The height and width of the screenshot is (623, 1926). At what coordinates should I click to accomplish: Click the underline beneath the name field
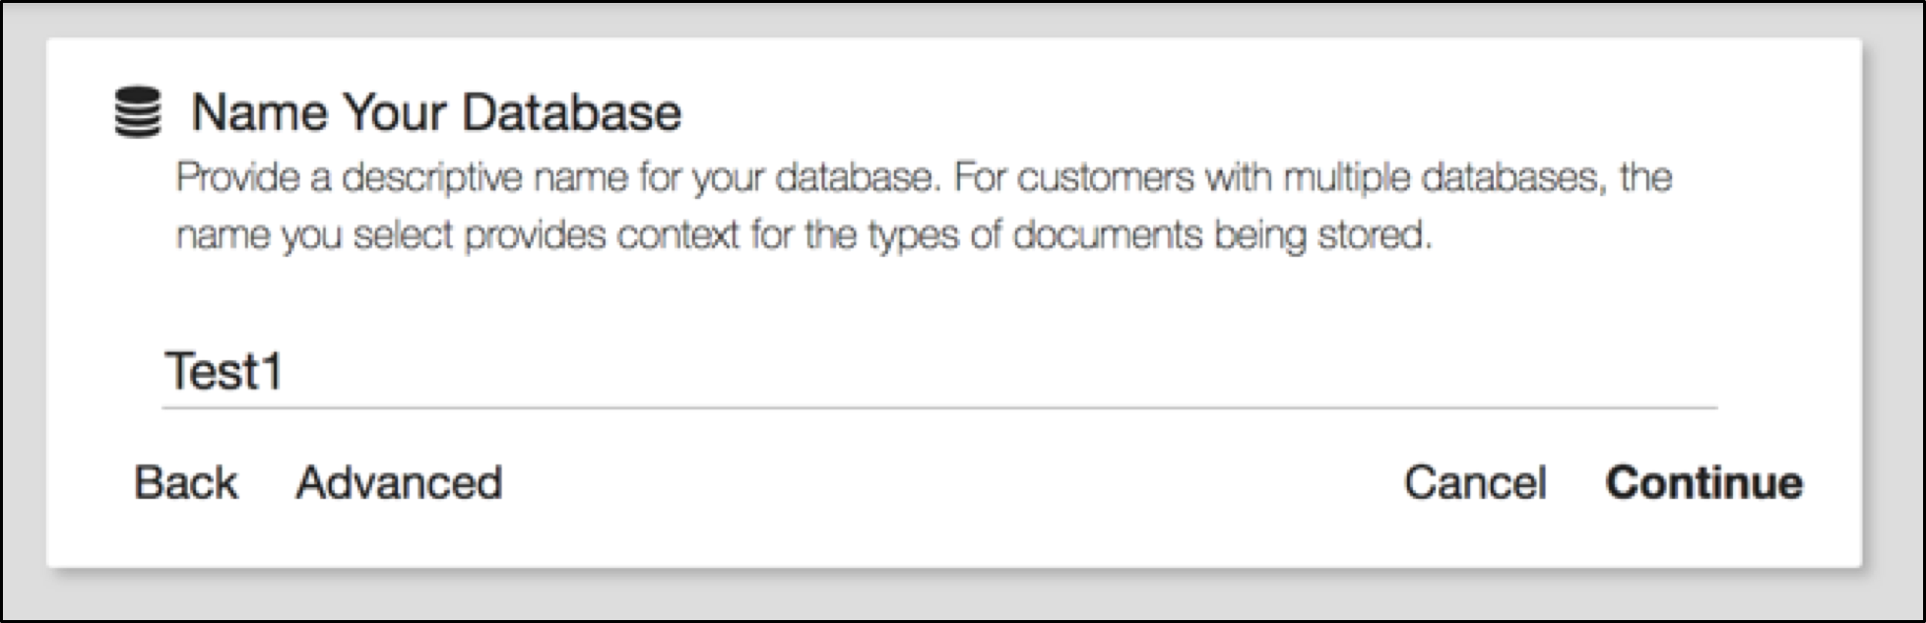click(938, 406)
